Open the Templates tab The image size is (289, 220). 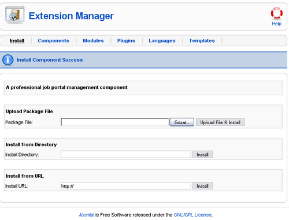202,40
